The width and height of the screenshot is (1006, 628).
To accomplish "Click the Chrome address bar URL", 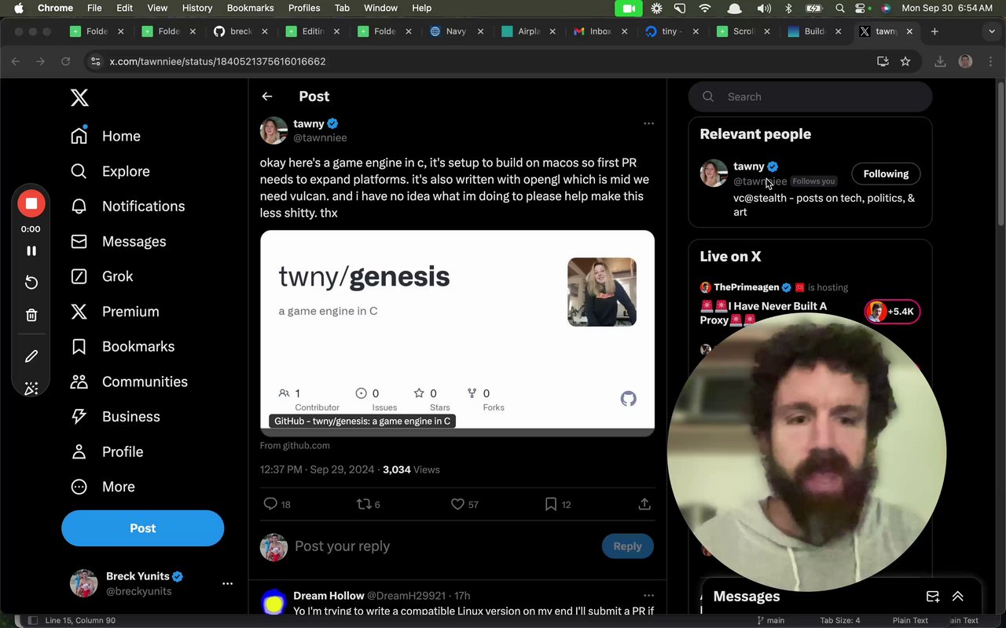I will [x=218, y=61].
